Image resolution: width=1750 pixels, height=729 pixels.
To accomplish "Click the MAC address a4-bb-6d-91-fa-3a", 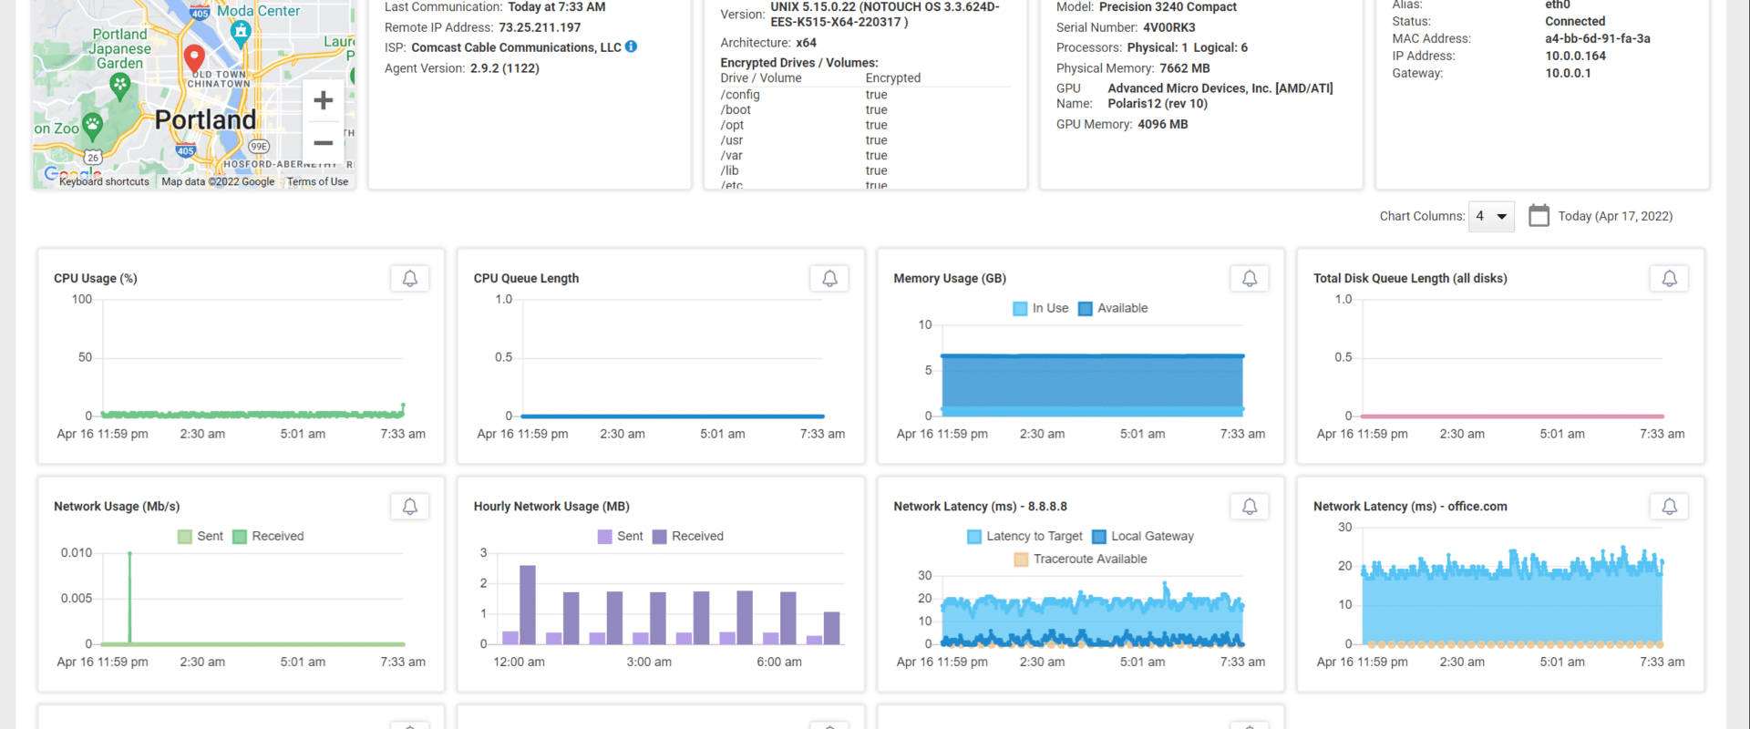I will [1598, 38].
